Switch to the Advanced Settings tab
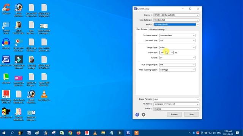Image resolution: width=243 pixels, height=136 pixels. (x=157, y=29)
